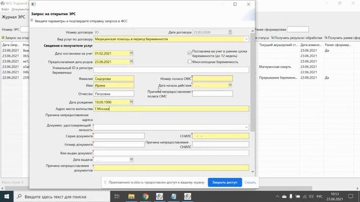The image size is (360, 202).
Task: Open Документы menu in main window
Action: click(x=20, y=10)
